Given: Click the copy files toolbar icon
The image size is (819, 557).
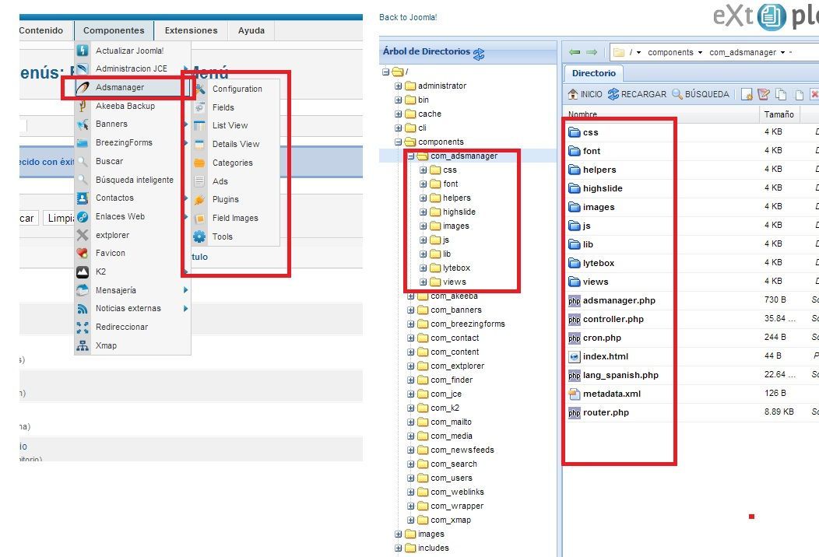Looking at the screenshot, I should tap(781, 94).
